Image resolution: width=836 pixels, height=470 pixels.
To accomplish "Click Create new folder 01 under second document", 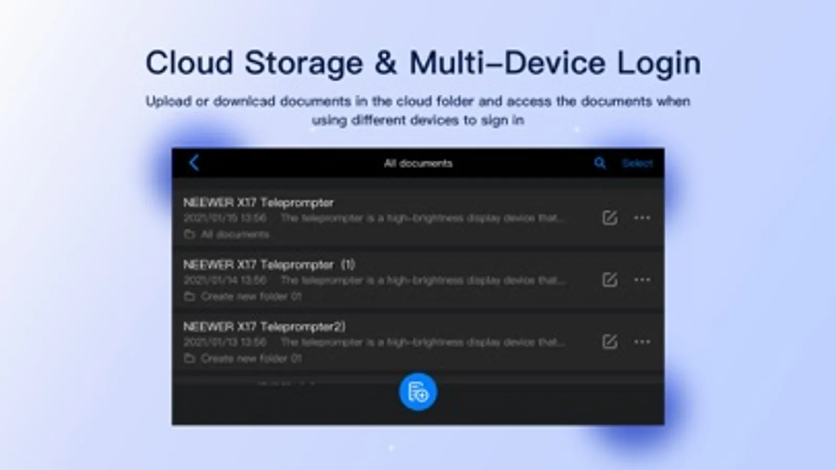I will pos(251,297).
